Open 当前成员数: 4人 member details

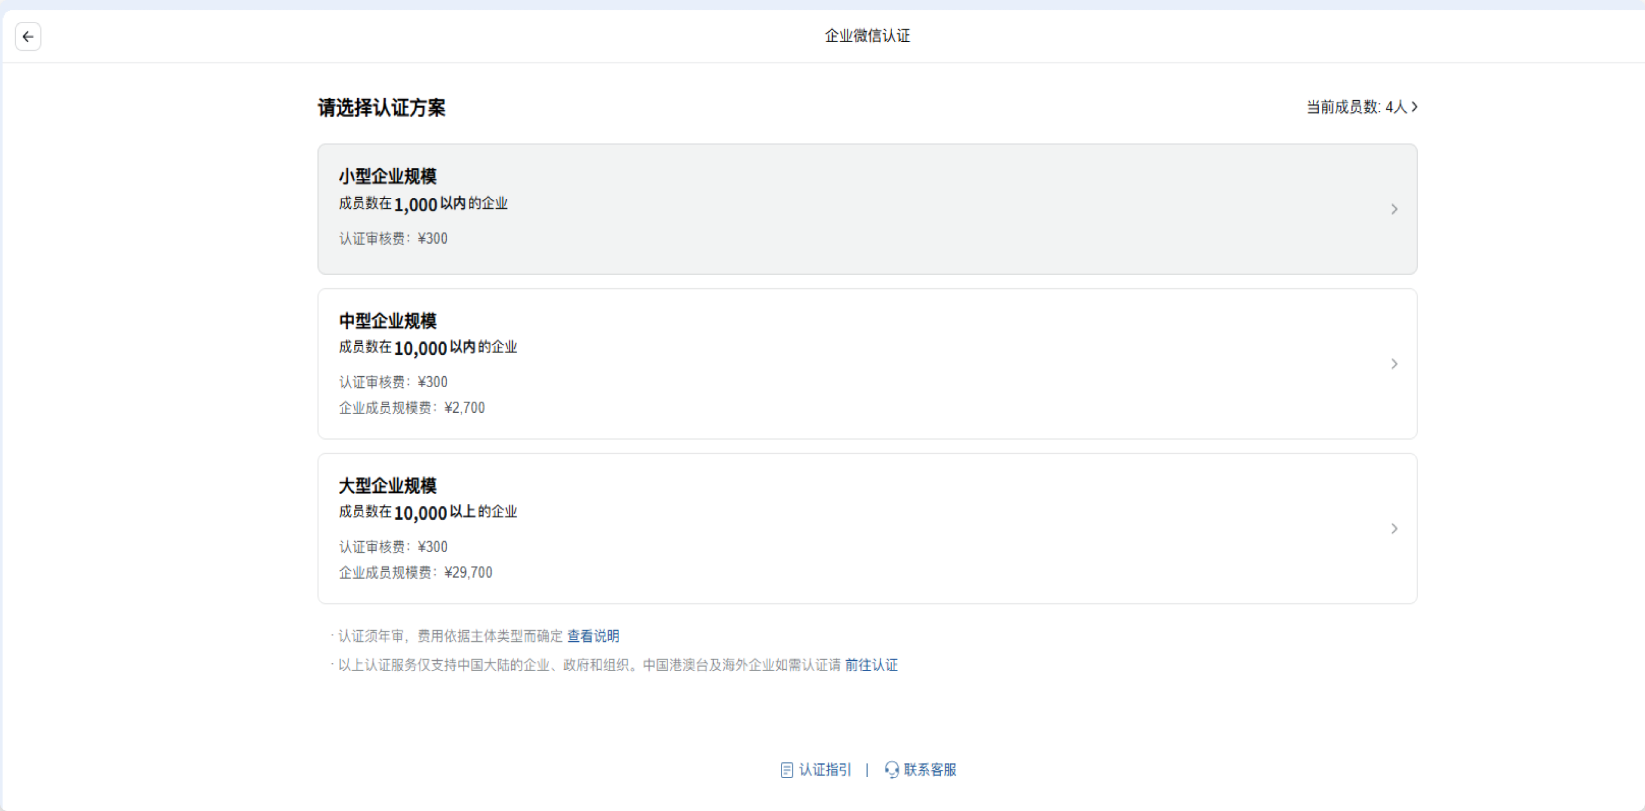(1356, 107)
